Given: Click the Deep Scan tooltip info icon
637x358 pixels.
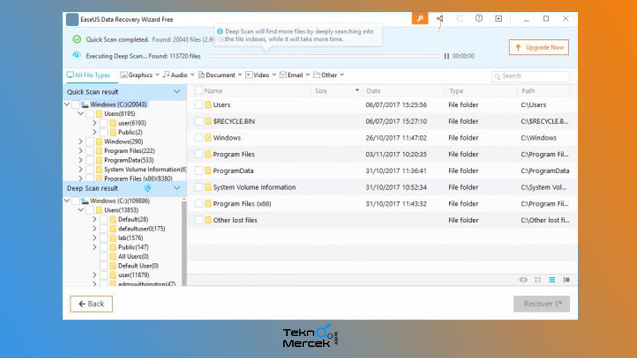Looking at the screenshot, I should pyautogui.click(x=220, y=31).
